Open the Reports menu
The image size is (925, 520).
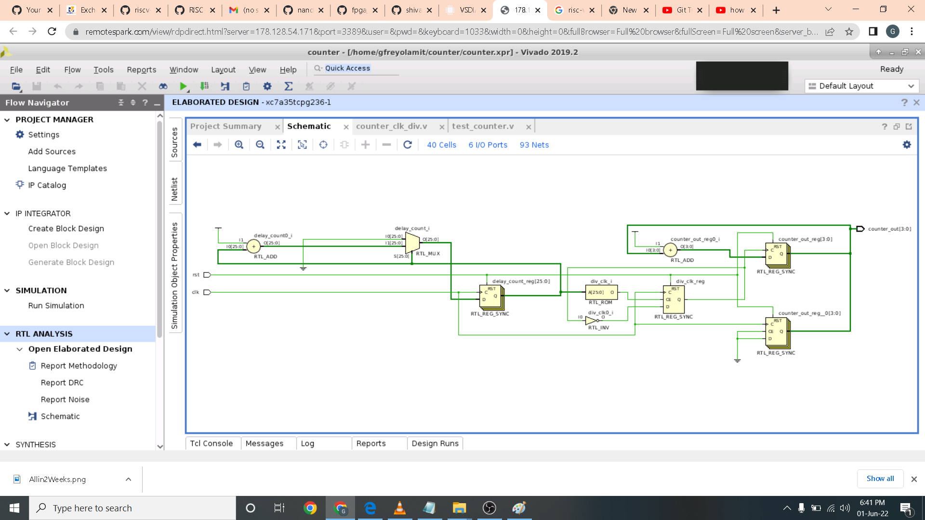[x=141, y=70]
